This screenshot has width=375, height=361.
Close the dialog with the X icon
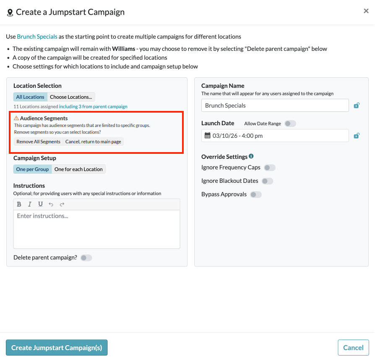(366, 11)
